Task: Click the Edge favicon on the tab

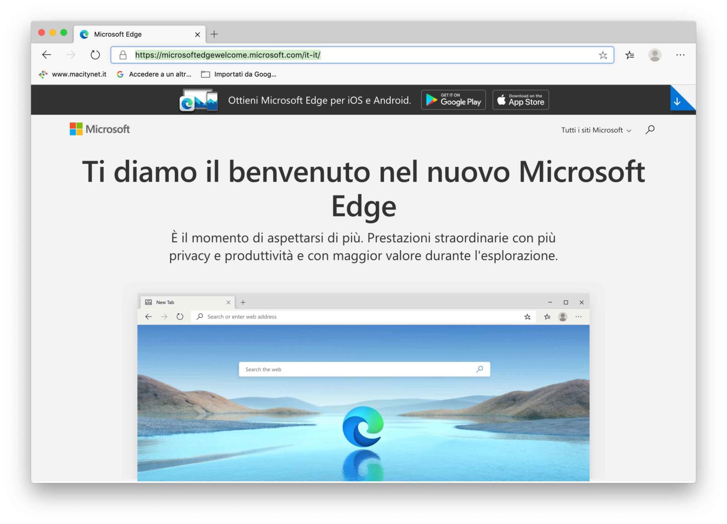Action: tap(85, 34)
